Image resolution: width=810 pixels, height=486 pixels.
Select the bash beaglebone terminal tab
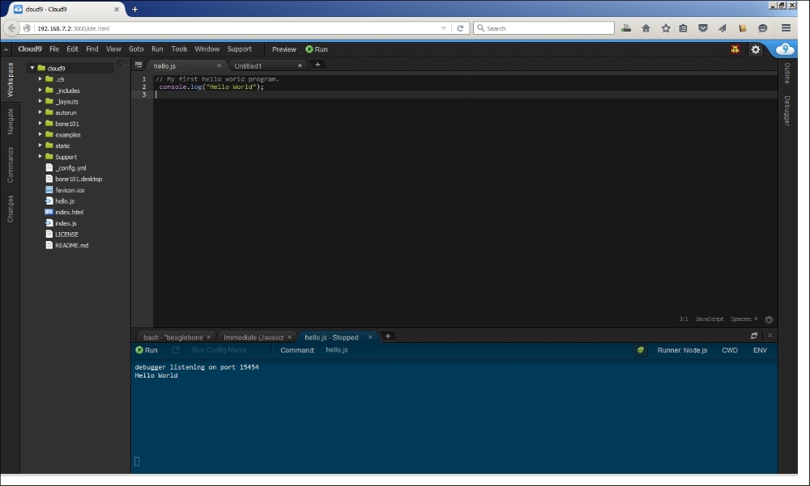tap(173, 337)
